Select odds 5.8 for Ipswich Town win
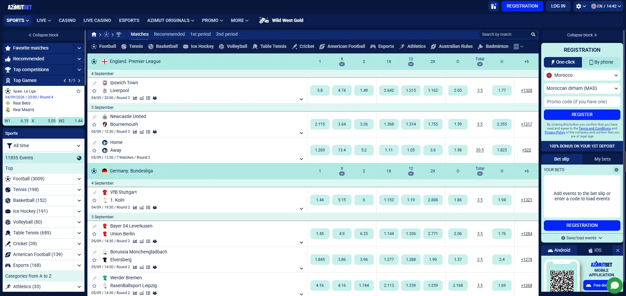Image resolution: width=626 pixels, height=296 pixels. click(x=320, y=90)
